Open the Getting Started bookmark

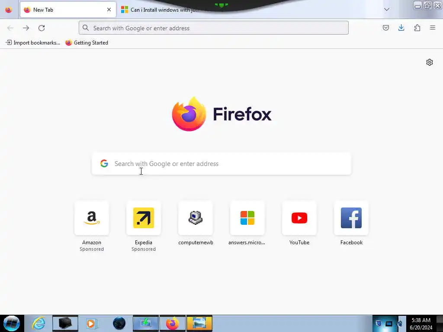click(87, 43)
